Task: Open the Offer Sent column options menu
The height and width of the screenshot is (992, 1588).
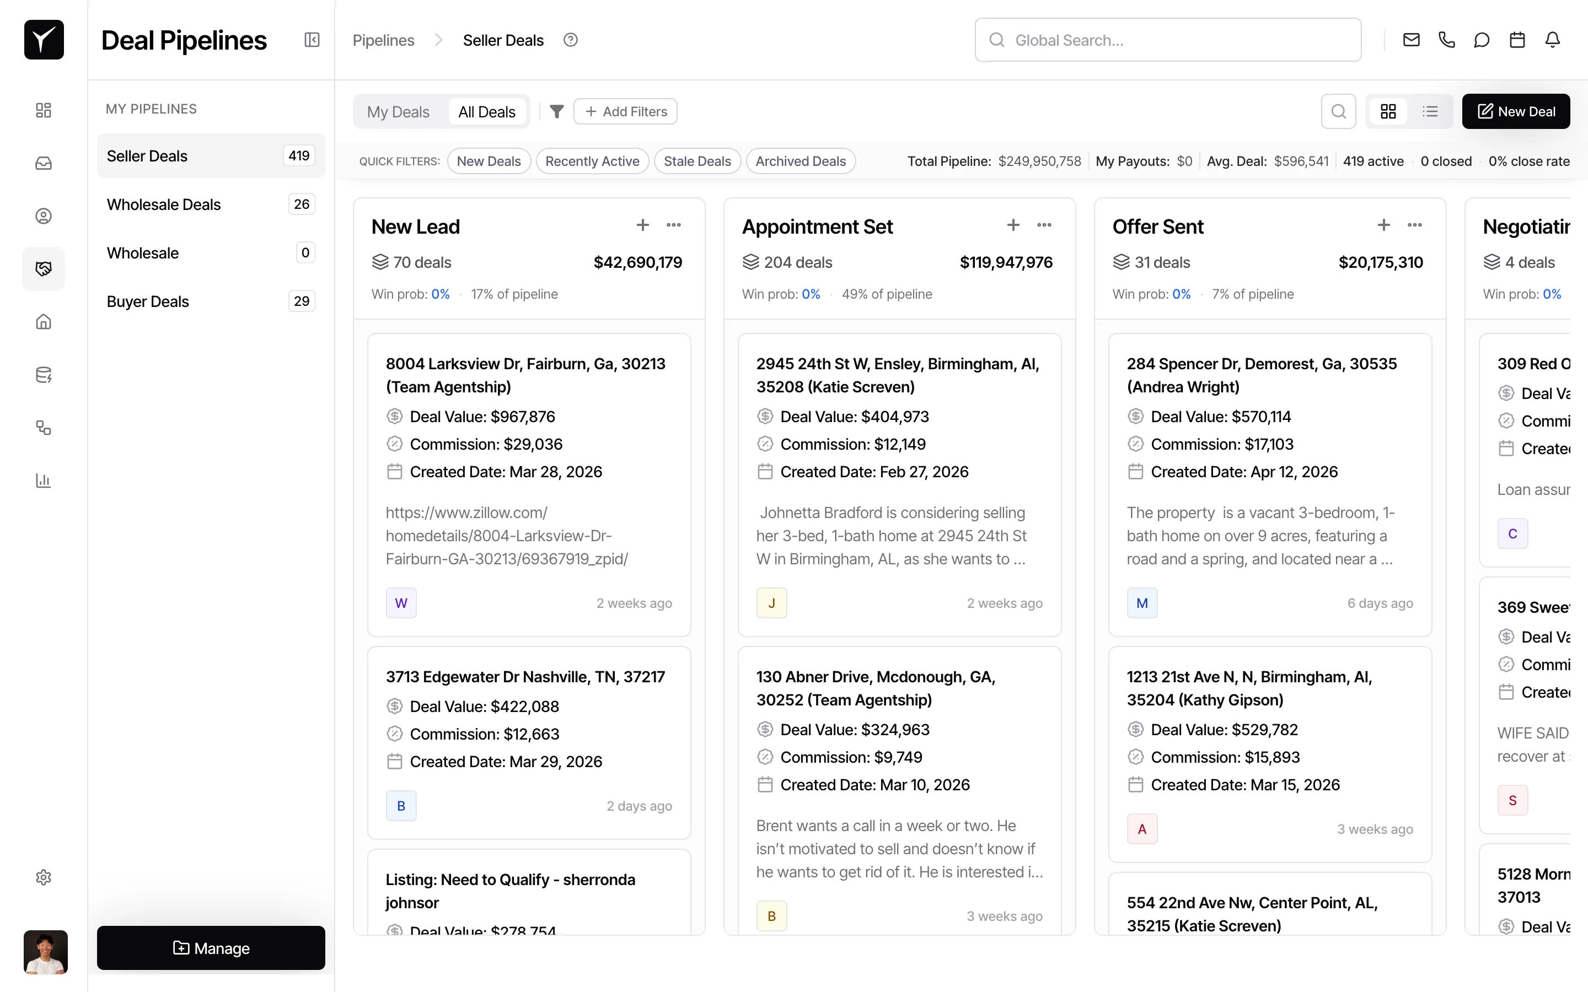Action: tap(1415, 225)
